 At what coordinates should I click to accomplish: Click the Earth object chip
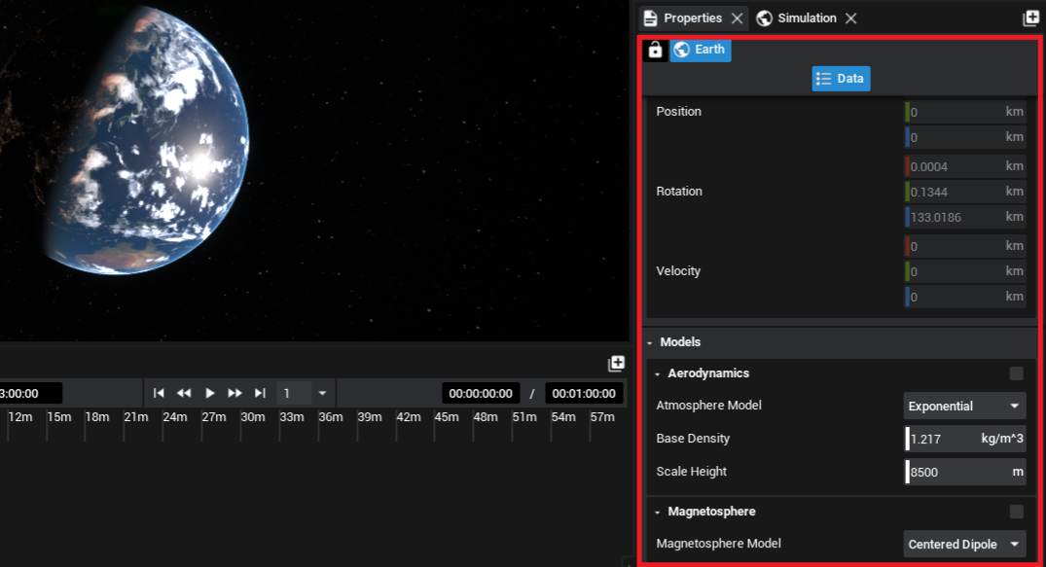(701, 50)
